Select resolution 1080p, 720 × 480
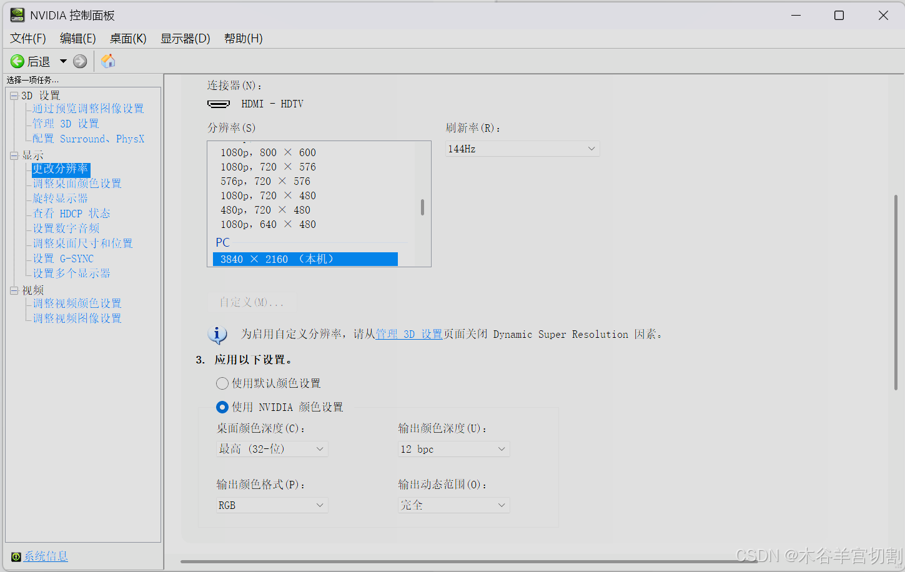905x572 pixels. pyautogui.click(x=268, y=195)
